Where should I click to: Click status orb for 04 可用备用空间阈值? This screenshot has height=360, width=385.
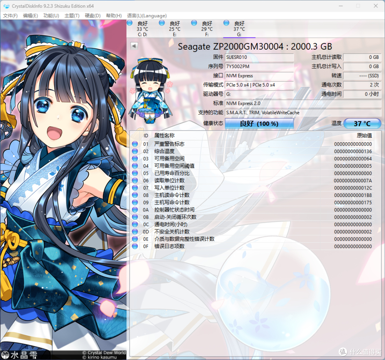135,166
